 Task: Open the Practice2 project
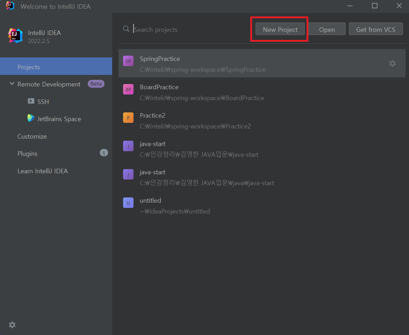point(262,120)
